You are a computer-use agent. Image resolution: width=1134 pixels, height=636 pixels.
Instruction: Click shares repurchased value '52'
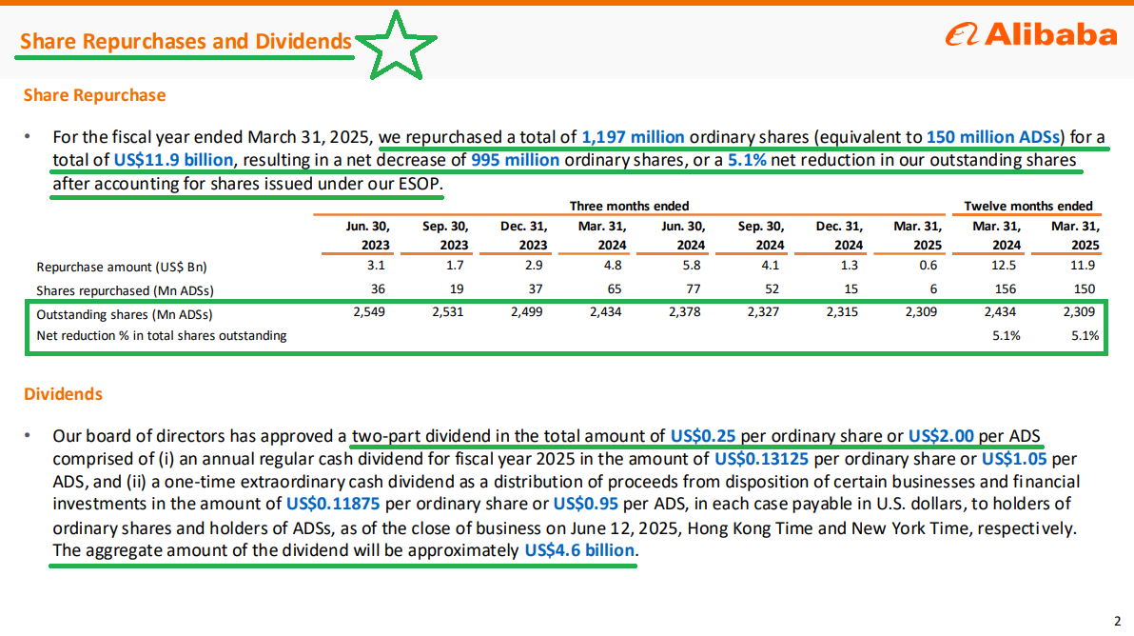pyautogui.click(x=772, y=288)
